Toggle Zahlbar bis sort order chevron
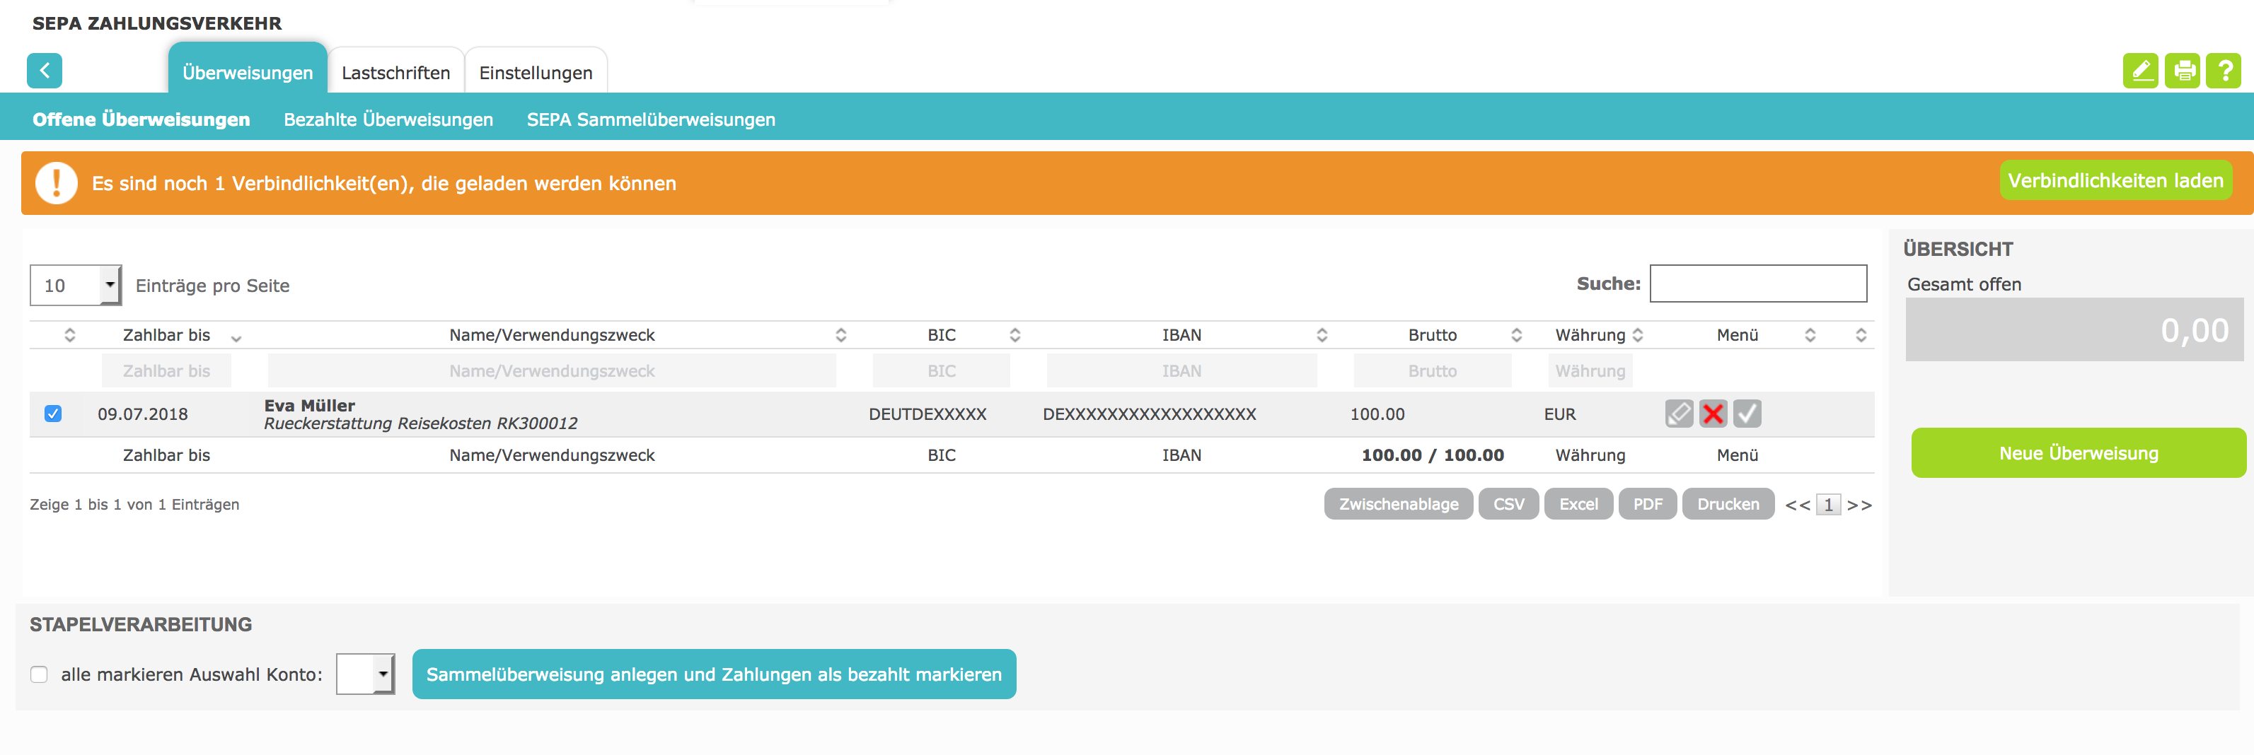 236,337
